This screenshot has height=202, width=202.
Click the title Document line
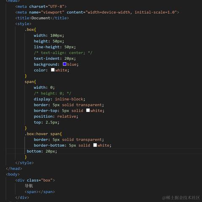(x=42, y=18)
